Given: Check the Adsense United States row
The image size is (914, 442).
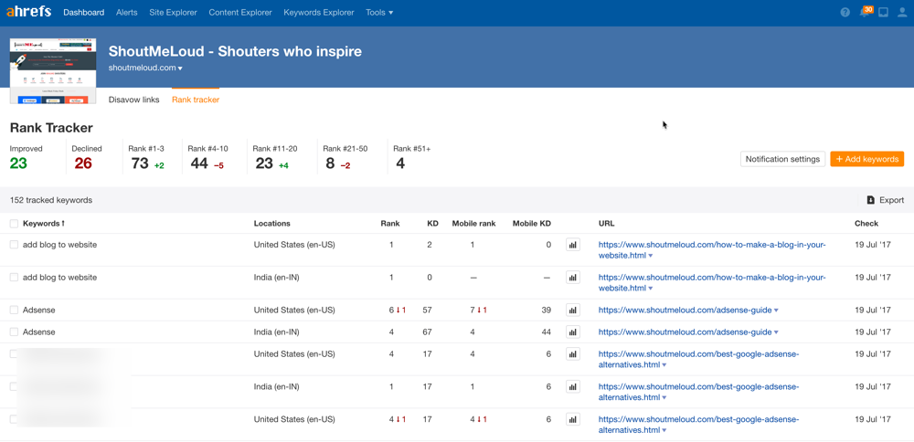Looking at the screenshot, I should click(x=14, y=310).
